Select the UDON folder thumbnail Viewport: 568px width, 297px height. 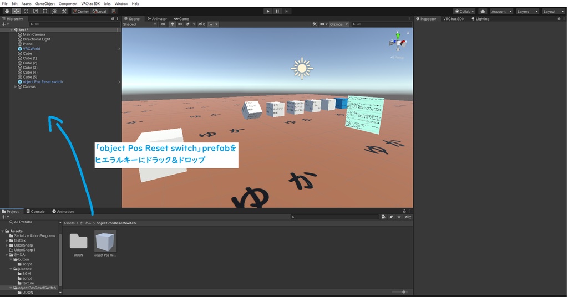click(x=78, y=244)
